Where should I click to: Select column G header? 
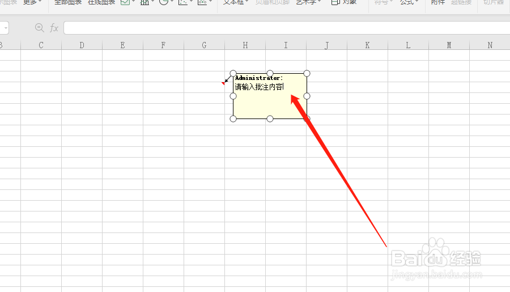[204, 45]
